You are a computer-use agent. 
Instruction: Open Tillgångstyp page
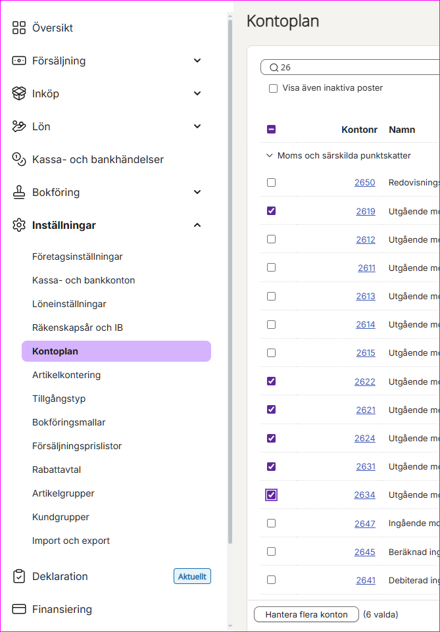(59, 399)
